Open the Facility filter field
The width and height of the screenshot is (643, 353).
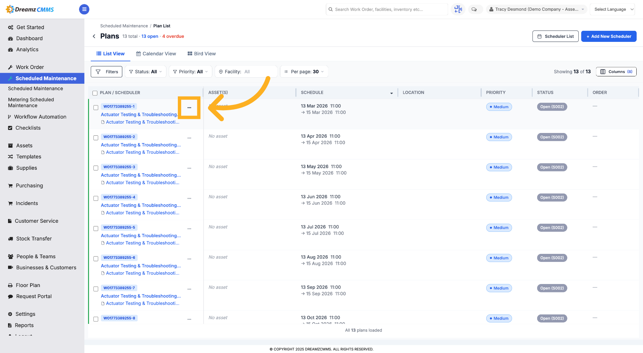click(x=246, y=72)
